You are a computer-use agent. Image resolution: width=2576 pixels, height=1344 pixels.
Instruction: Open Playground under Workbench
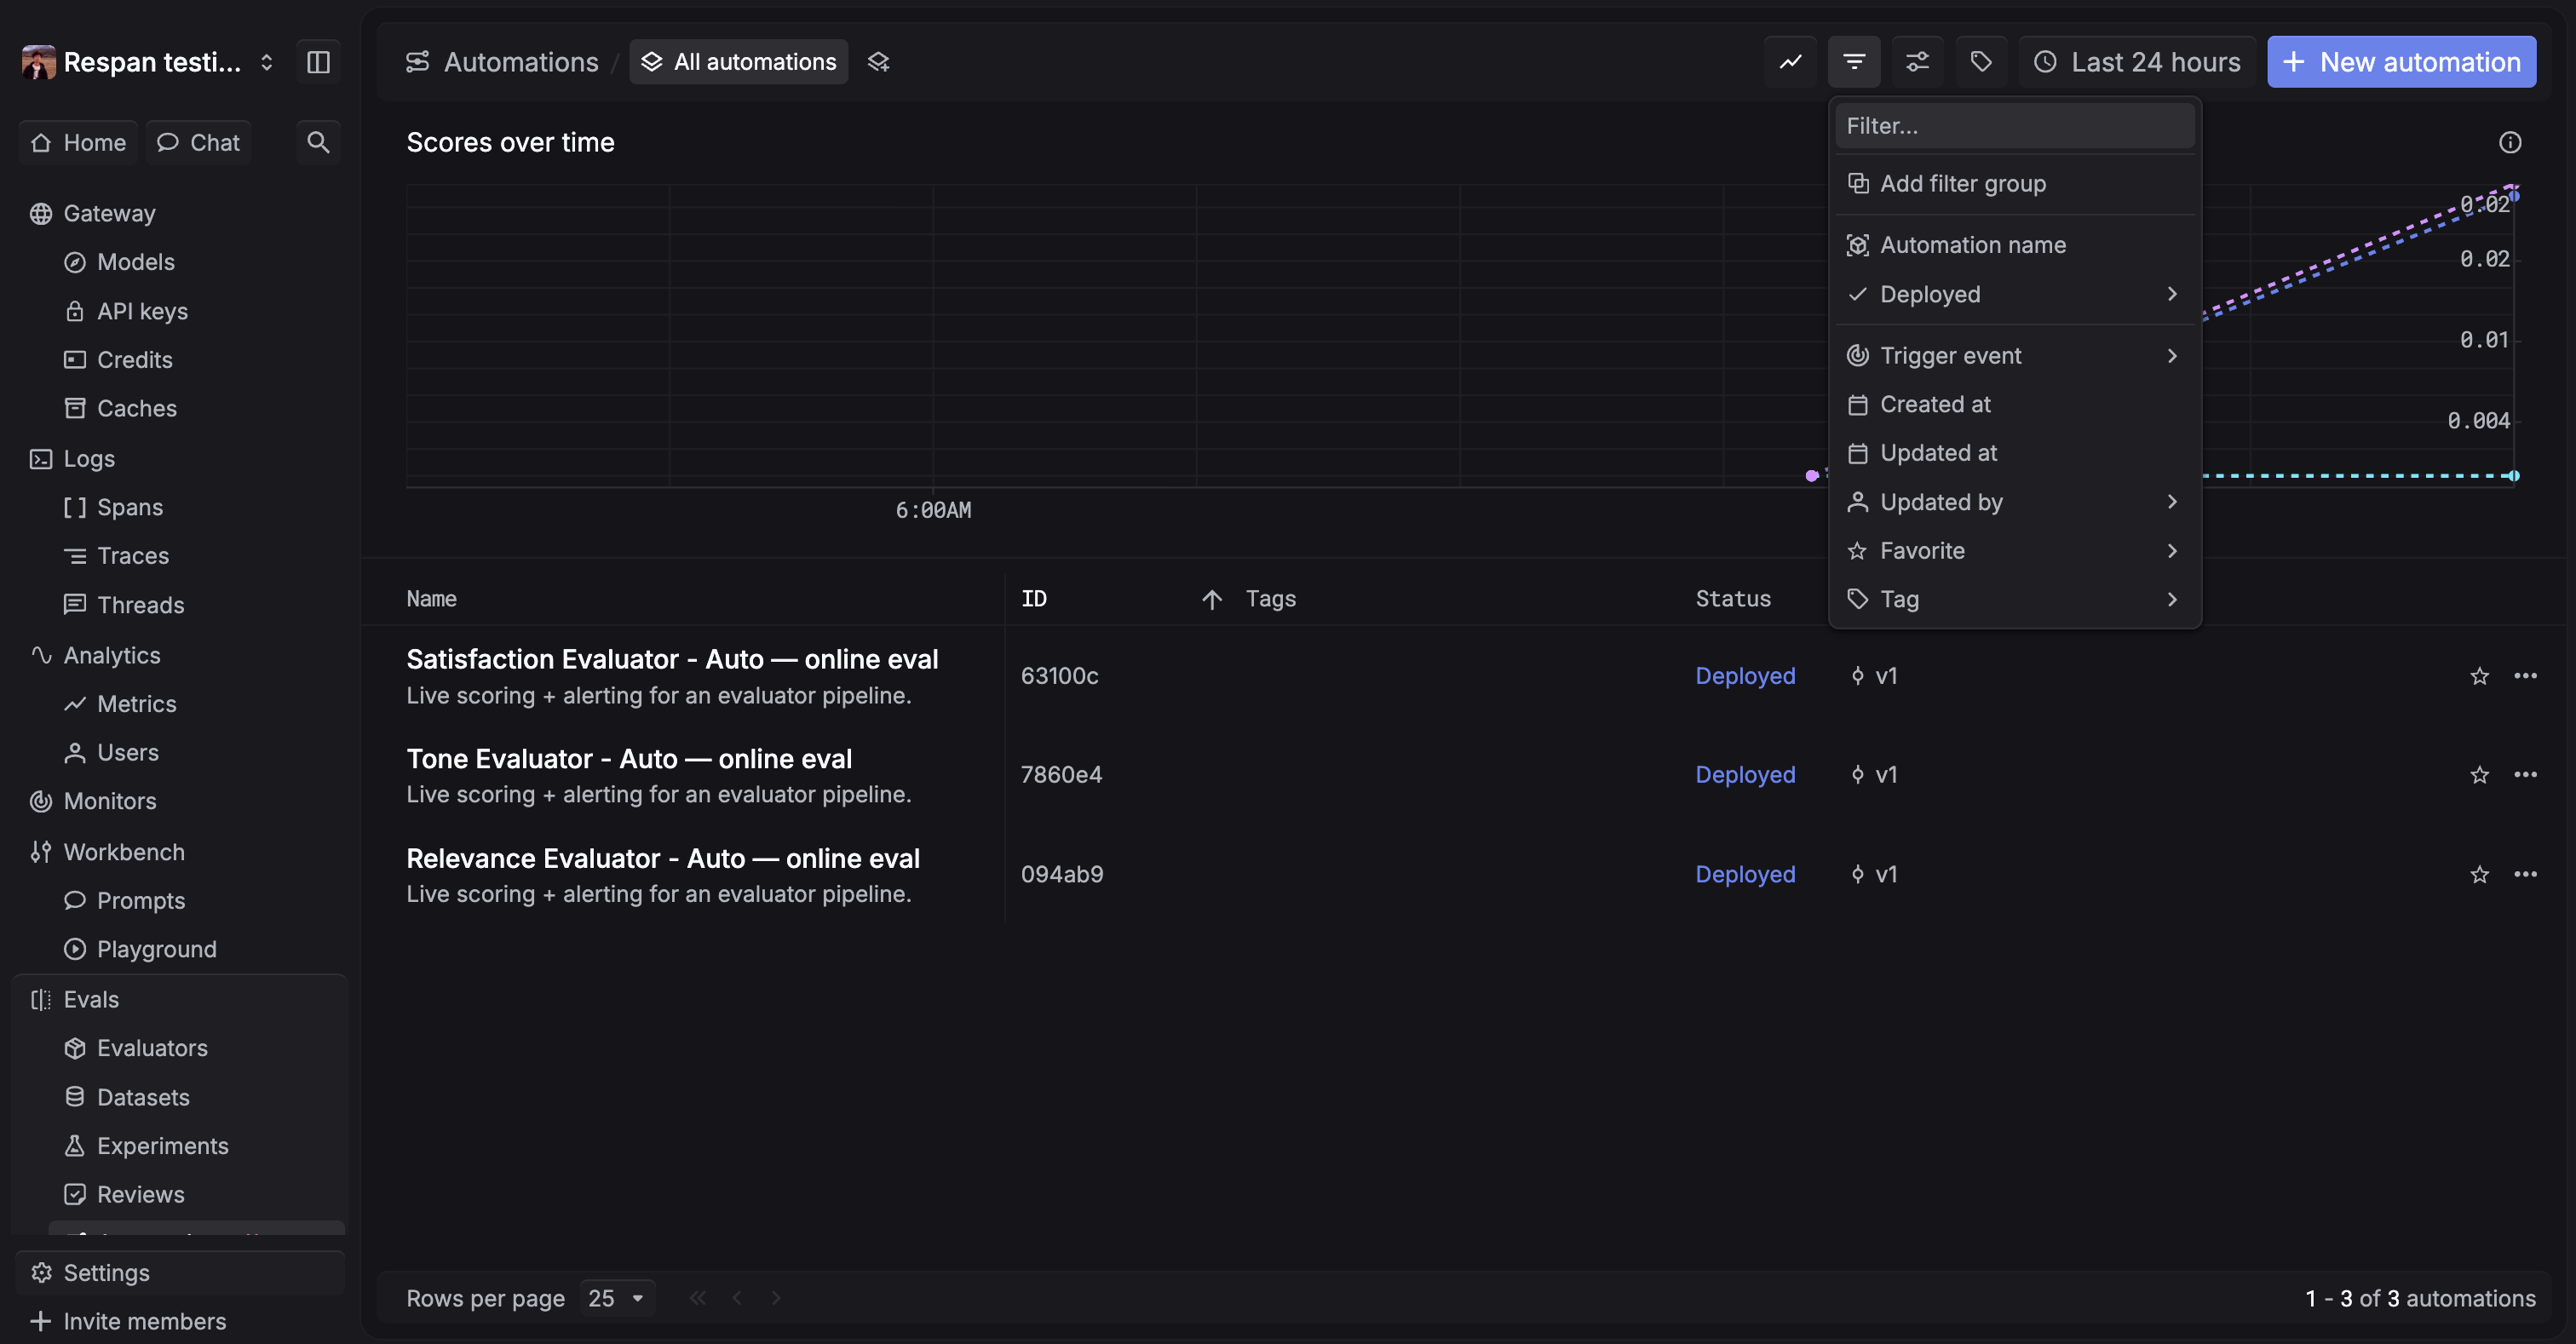point(156,949)
